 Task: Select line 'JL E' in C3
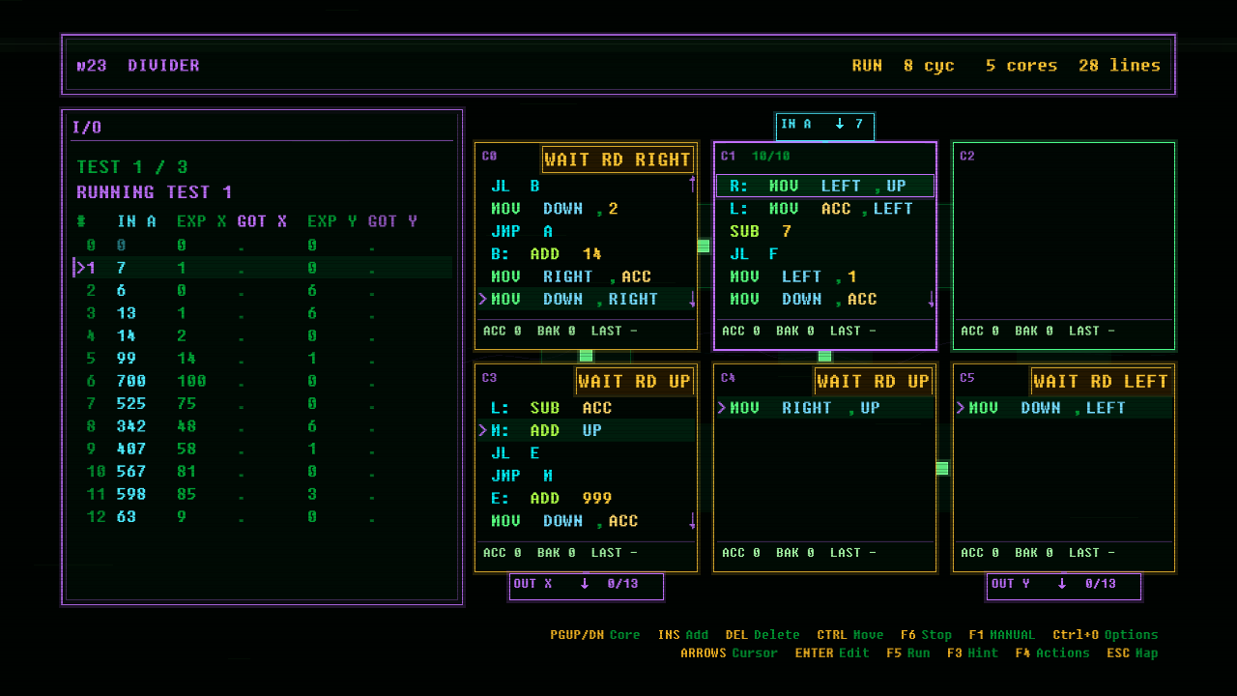tap(586, 453)
